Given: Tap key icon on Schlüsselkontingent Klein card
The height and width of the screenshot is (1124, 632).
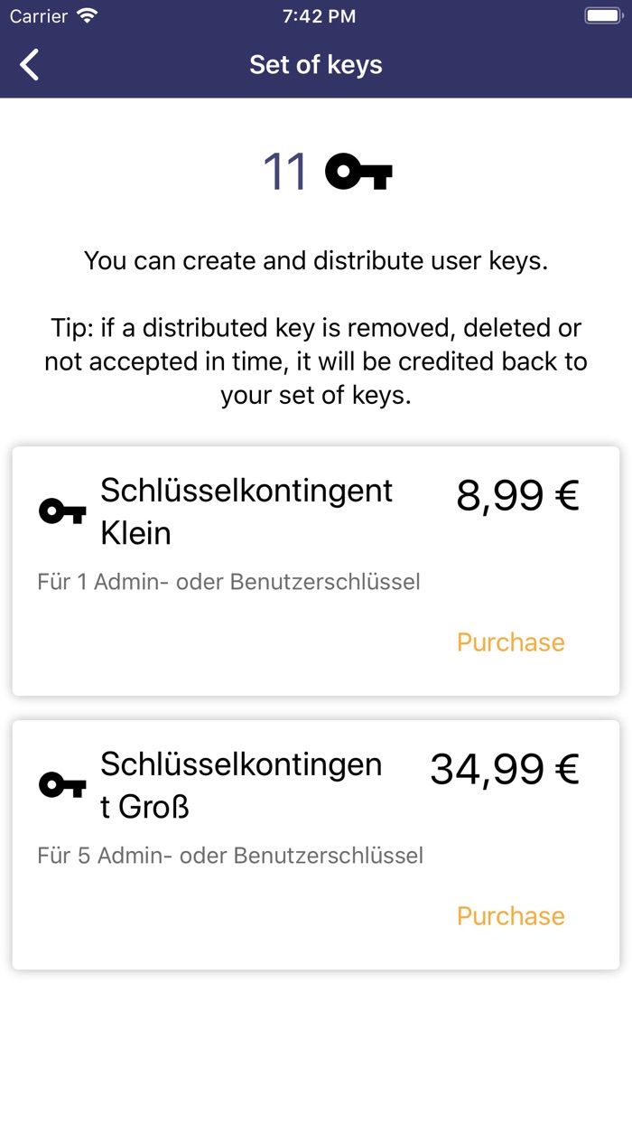Looking at the screenshot, I should 62,512.
